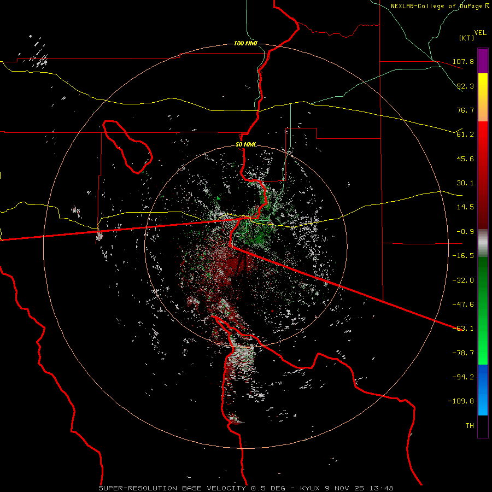Viewport: 492px width, 492px height.
Task: Pick the blue segment of velocity scale
Action: pyautogui.click(x=483, y=390)
